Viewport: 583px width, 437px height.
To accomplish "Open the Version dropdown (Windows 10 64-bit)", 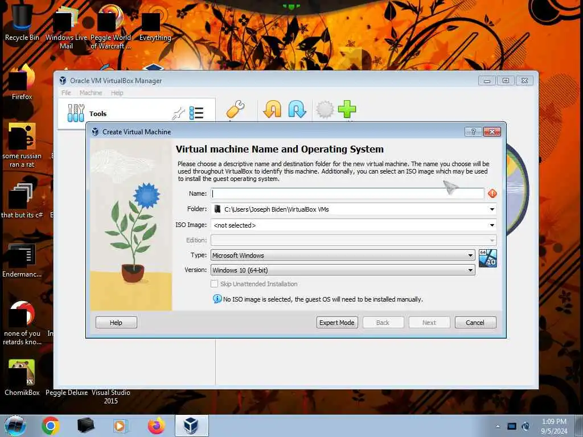I will click(342, 270).
